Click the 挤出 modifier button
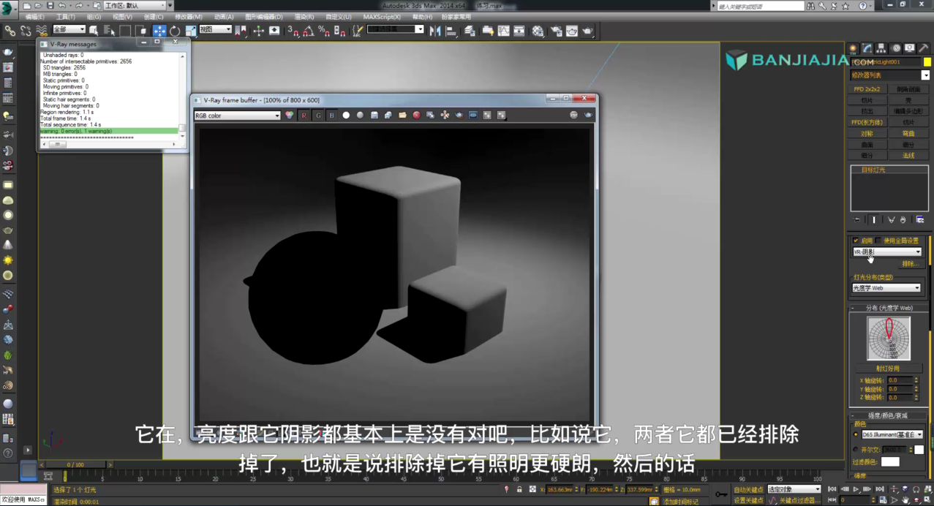The image size is (934, 506). coord(867,111)
